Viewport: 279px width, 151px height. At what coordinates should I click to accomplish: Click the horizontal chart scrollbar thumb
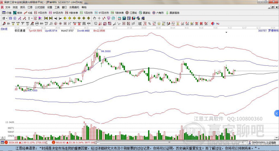(169, 143)
